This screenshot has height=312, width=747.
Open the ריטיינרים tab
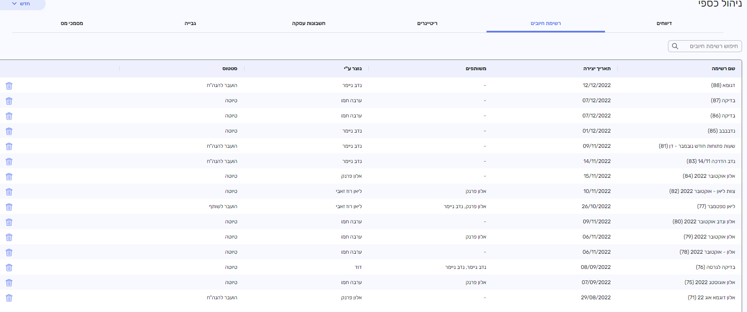pyautogui.click(x=427, y=23)
